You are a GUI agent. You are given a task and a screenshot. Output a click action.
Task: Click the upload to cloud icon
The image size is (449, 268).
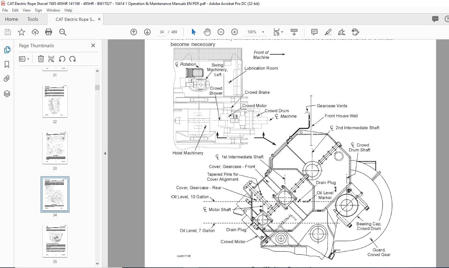(35, 32)
